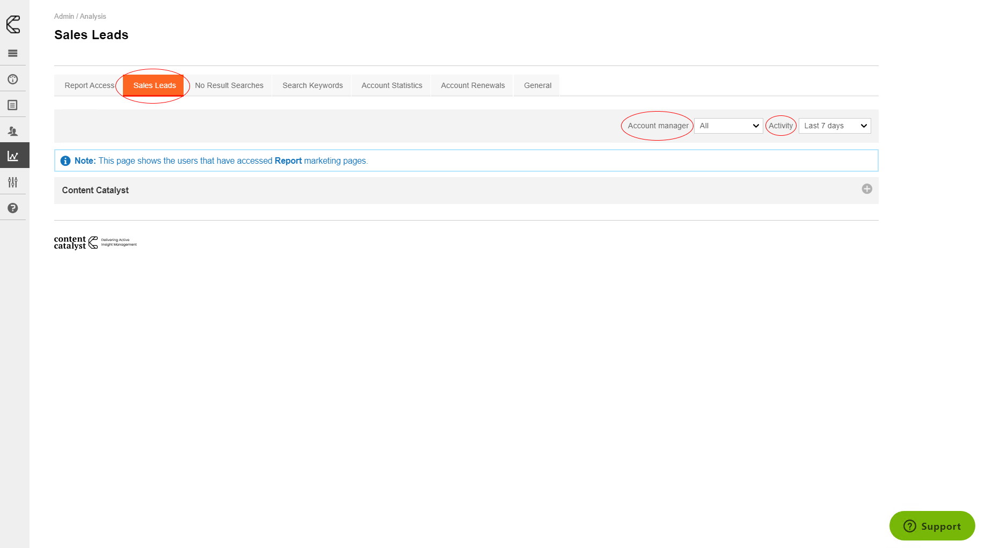
Task: Switch to the General tab
Action: (x=537, y=85)
